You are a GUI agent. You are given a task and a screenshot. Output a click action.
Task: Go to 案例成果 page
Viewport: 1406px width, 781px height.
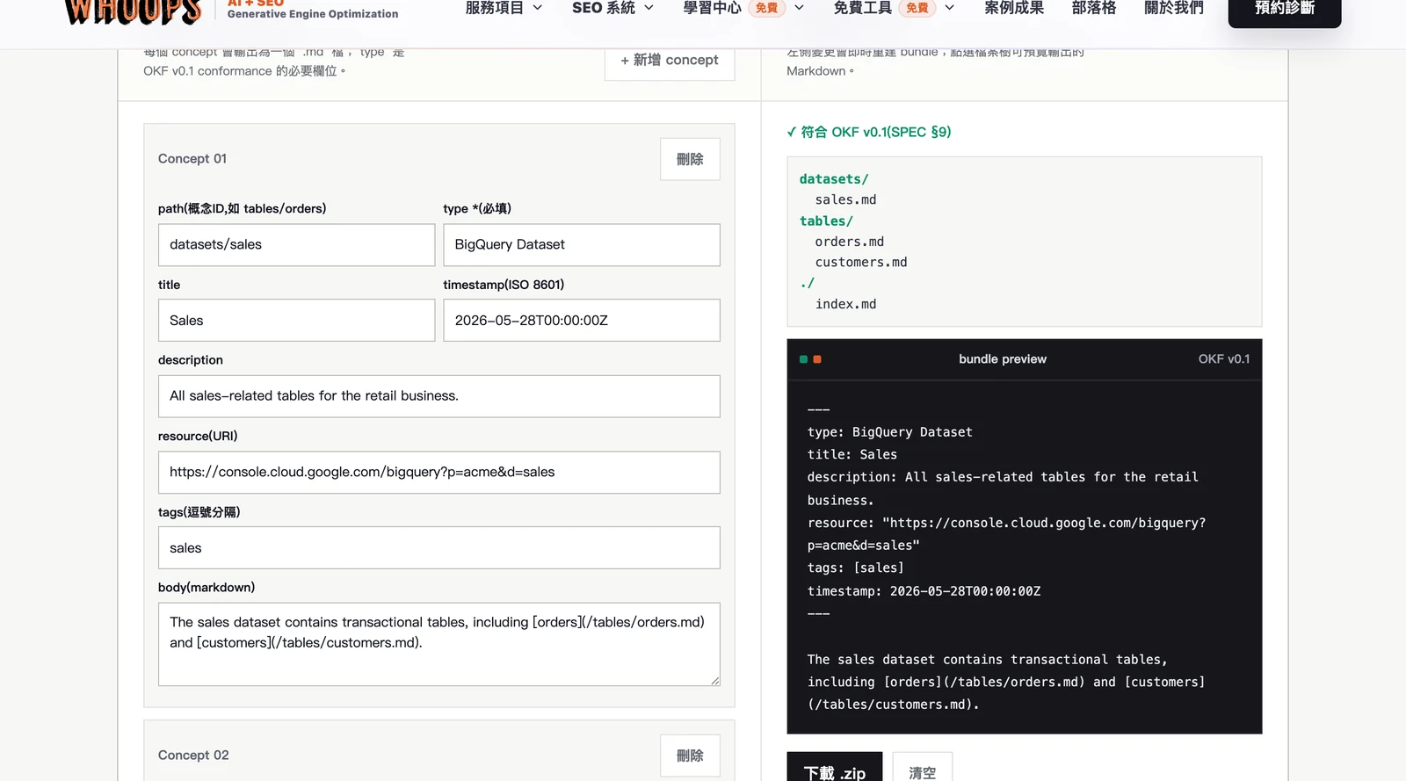click(1014, 8)
